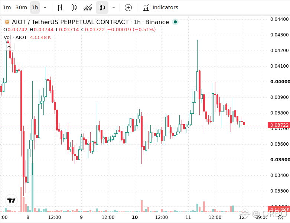This screenshot has width=290, height=223.
Task: Collapse the indicator legend with the caret
Action: click(9, 47)
